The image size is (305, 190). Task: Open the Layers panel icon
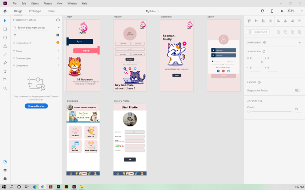[5, 170]
